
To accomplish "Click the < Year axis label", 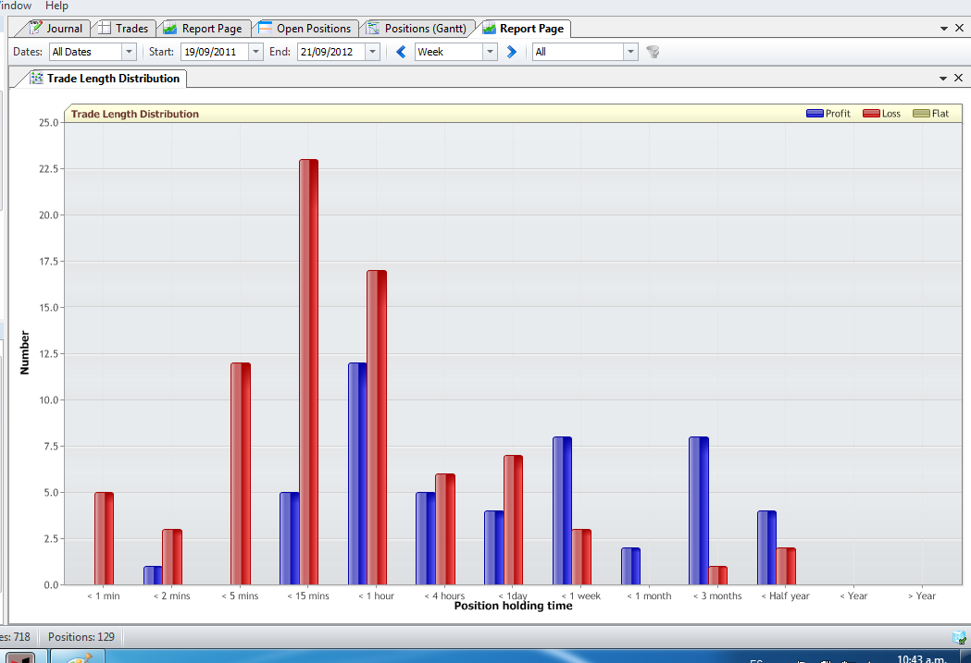I will [853, 595].
